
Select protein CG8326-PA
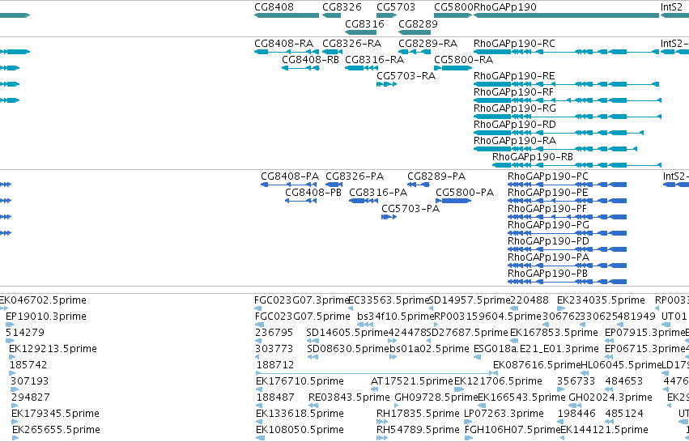pyautogui.click(x=334, y=185)
